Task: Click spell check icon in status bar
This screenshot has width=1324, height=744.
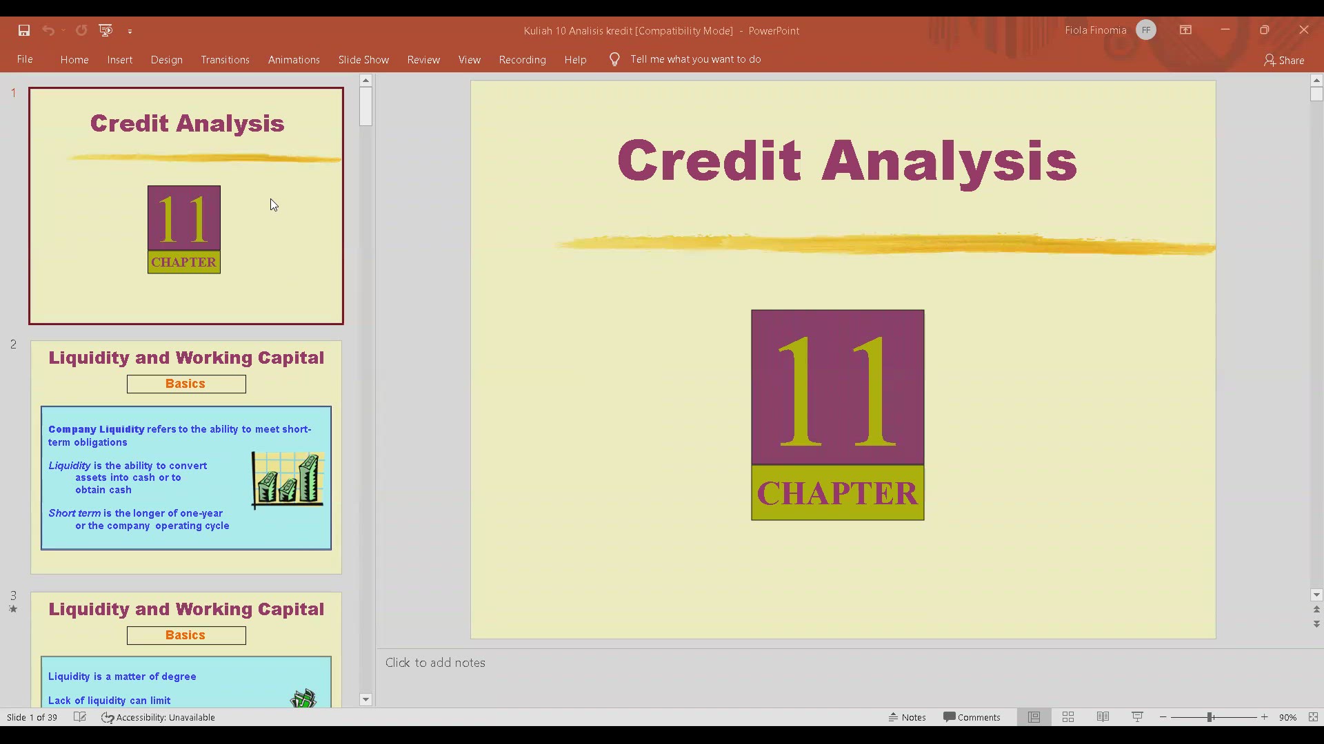Action: [x=80, y=717]
